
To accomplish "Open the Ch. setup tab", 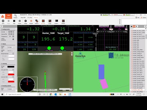I will (x=30, y=18).
